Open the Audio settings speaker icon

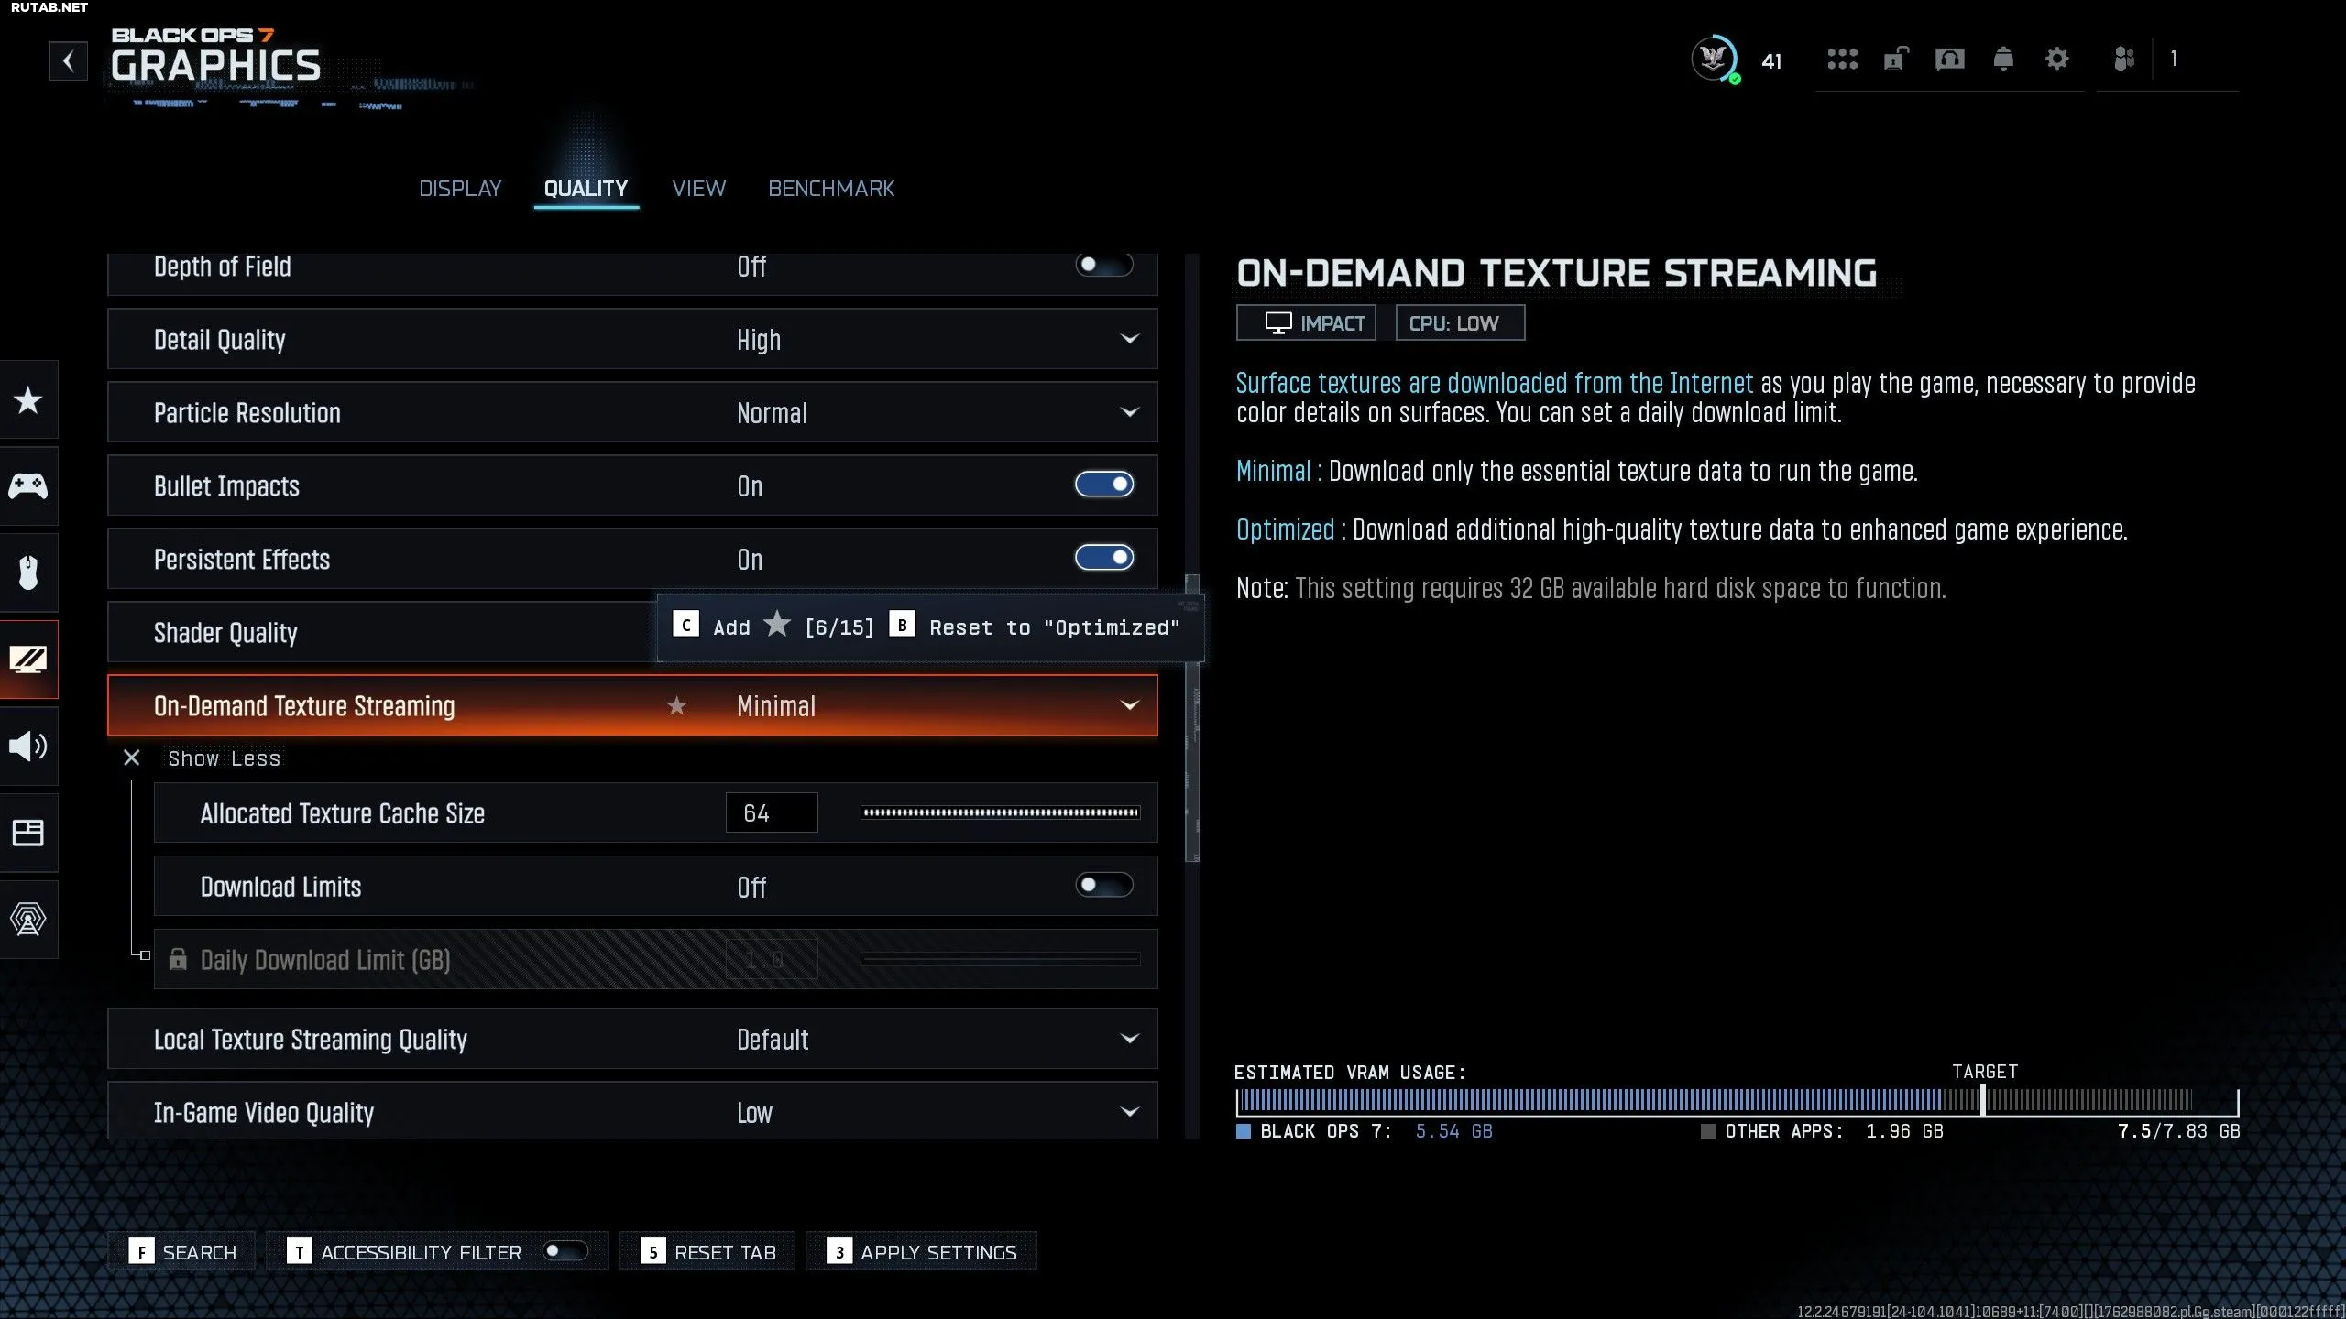(x=28, y=747)
